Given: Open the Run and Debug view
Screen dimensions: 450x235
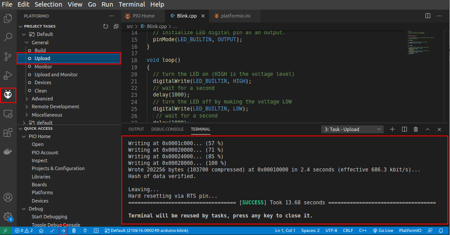Looking at the screenshot, I should coord(8,75).
